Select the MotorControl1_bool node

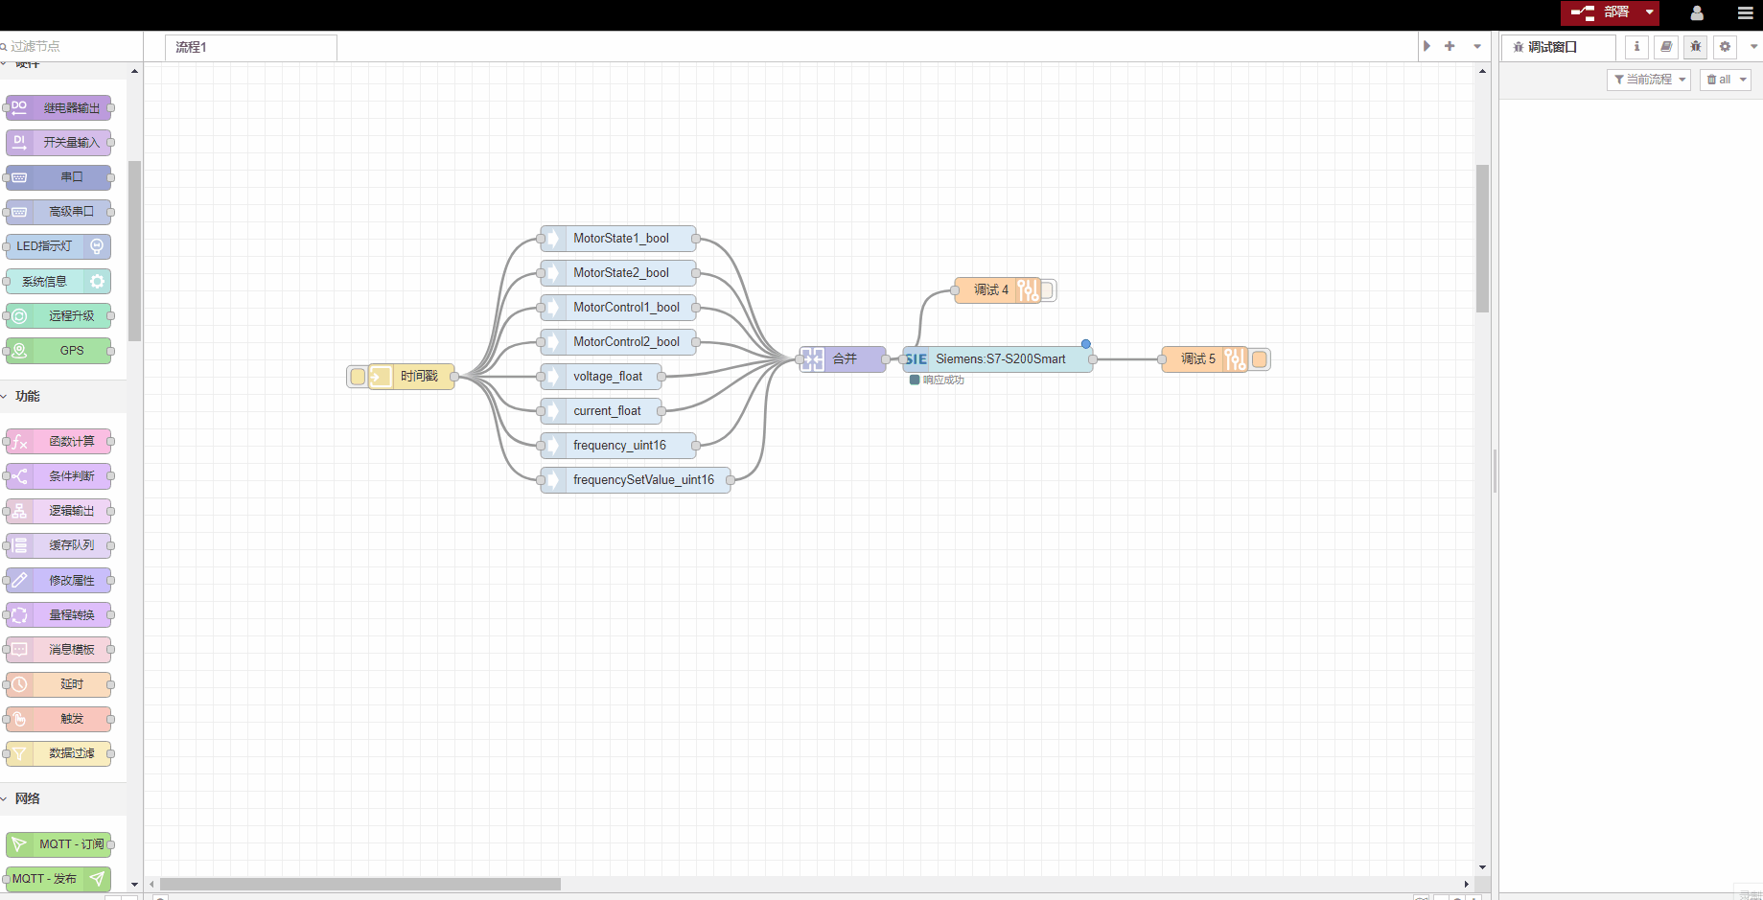pos(618,308)
